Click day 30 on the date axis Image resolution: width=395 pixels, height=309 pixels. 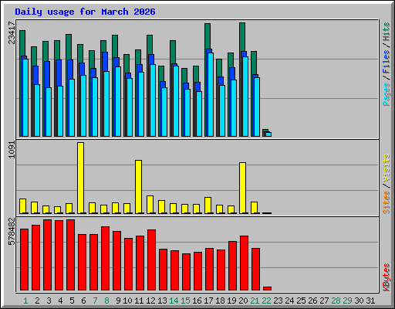click(x=359, y=301)
